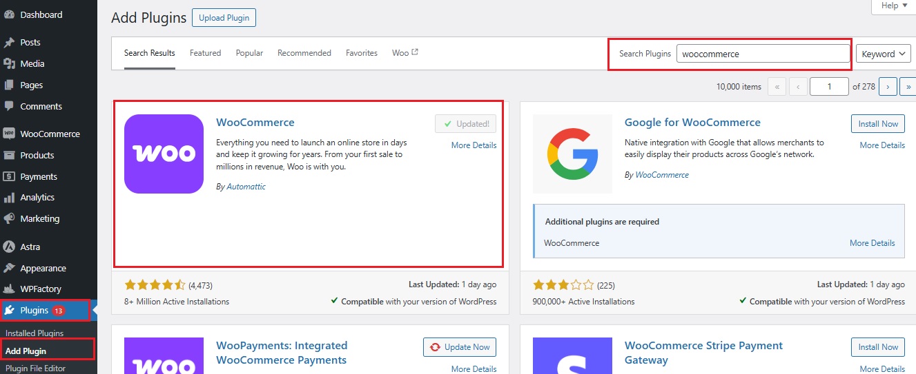Switch to the Featured tab
This screenshot has height=374, width=916.
[206, 53]
